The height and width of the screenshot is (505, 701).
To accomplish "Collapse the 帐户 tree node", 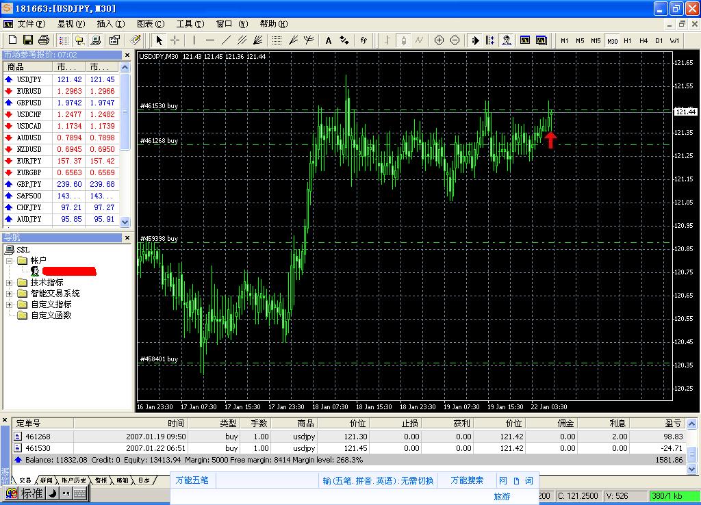I will pyautogui.click(x=10, y=261).
